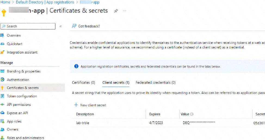Collapse the sidebar with double-chevron icon
Viewport: 265px width, 140px height.
tap(60, 26)
